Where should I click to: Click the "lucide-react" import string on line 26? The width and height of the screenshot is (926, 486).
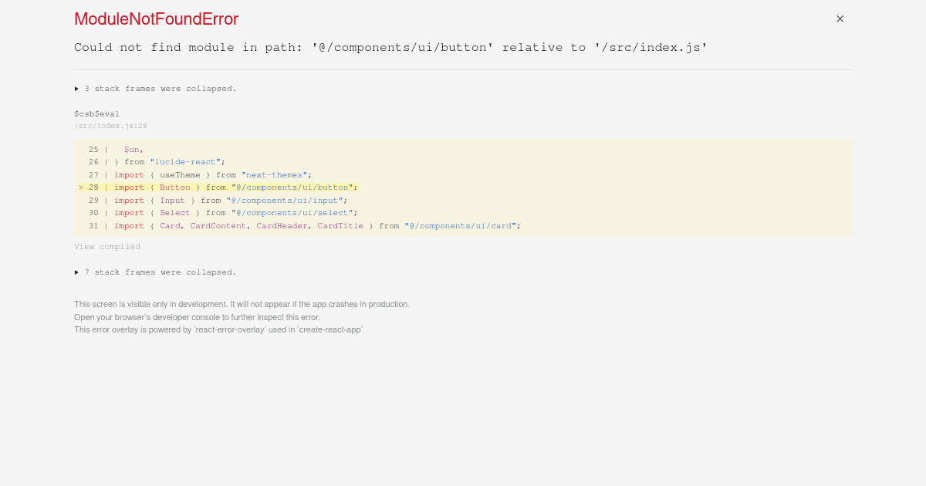(x=185, y=161)
